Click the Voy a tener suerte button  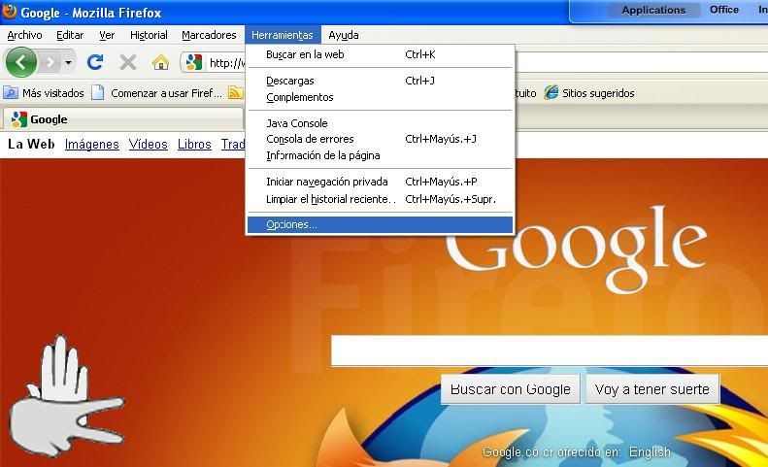coord(651,389)
